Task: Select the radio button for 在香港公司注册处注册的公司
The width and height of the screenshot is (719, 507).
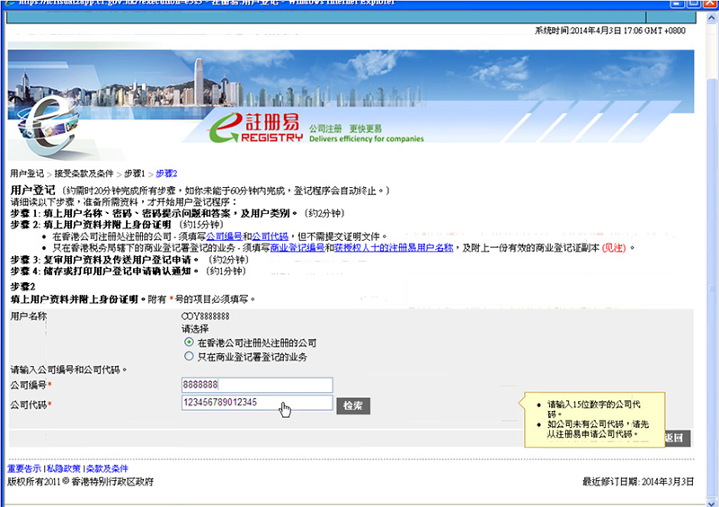Action: (x=189, y=342)
